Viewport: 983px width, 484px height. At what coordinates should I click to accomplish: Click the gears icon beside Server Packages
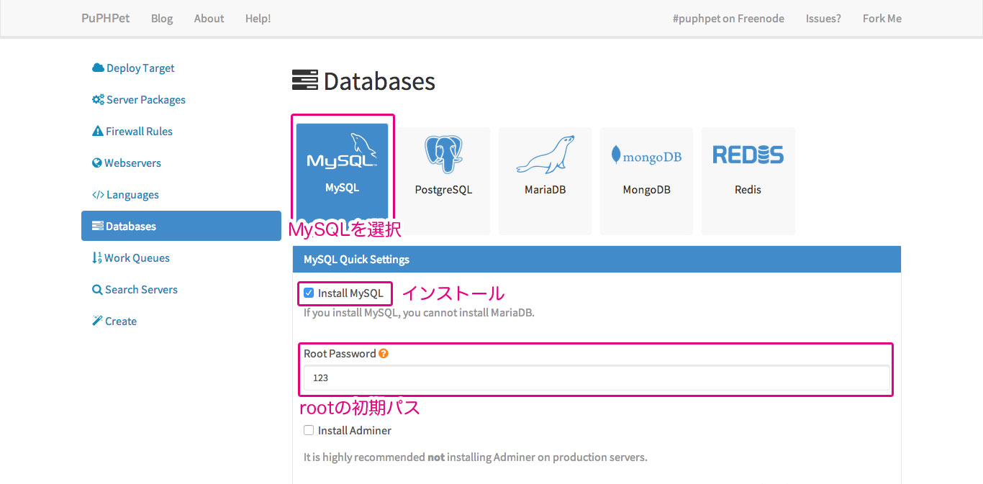click(x=98, y=100)
